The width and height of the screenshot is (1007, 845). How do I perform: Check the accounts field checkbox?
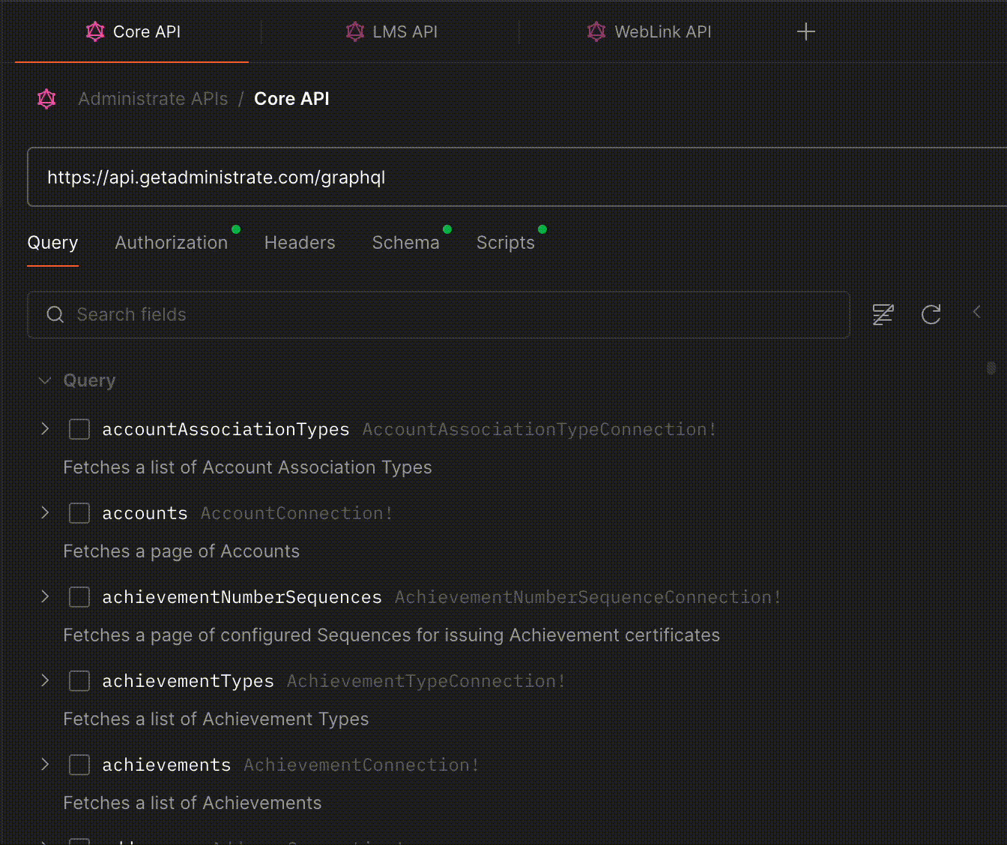79,513
